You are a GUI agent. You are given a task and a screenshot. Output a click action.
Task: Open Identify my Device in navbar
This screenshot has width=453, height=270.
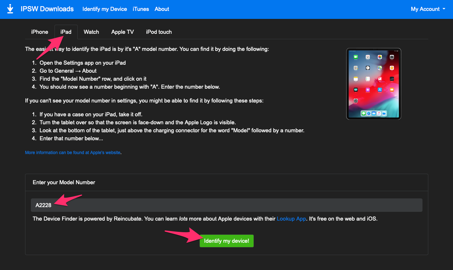pos(105,9)
